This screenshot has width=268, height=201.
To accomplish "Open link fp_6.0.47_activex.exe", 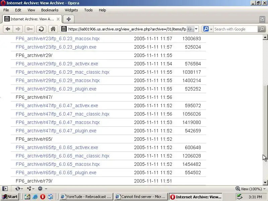I will click(57, 106).
